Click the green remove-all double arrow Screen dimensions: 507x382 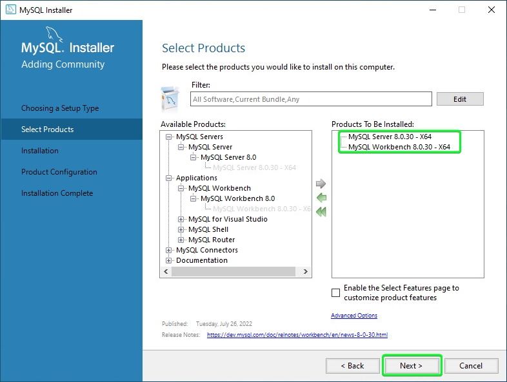[x=321, y=212]
